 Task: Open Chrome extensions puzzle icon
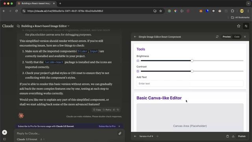232,11
